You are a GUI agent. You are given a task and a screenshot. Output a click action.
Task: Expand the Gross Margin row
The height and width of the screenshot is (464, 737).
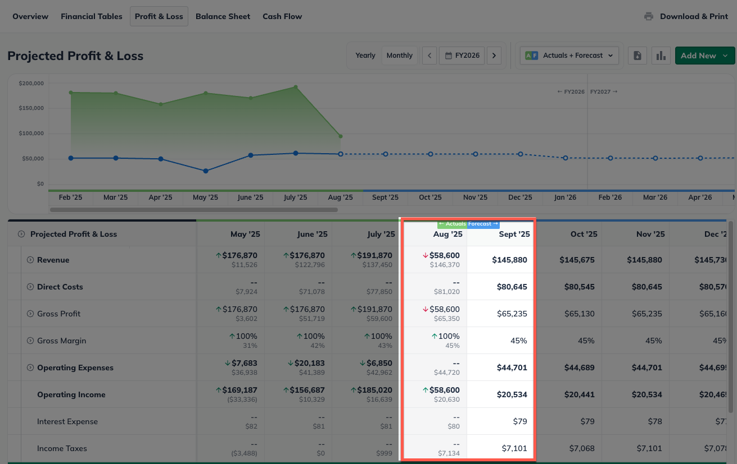[x=31, y=341]
